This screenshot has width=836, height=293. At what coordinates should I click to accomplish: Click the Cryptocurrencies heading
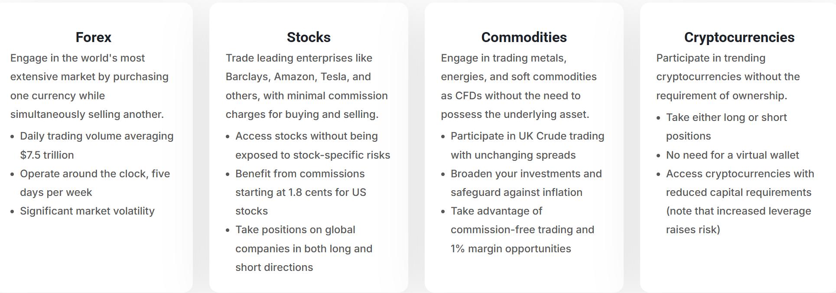[739, 37]
